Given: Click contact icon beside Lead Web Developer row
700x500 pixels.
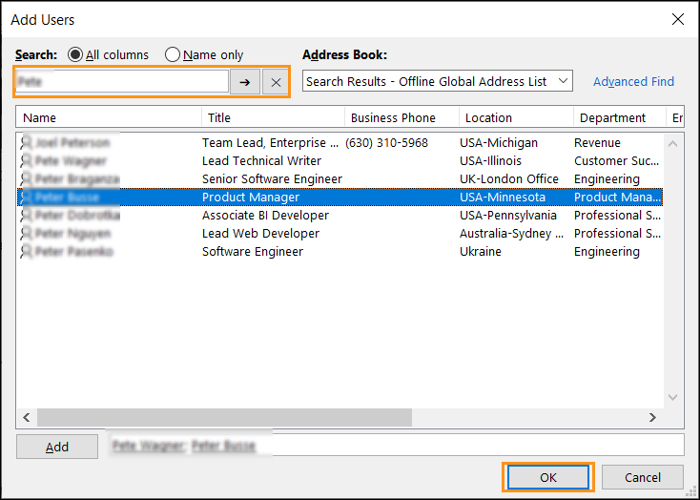Looking at the screenshot, I should point(27,234).
